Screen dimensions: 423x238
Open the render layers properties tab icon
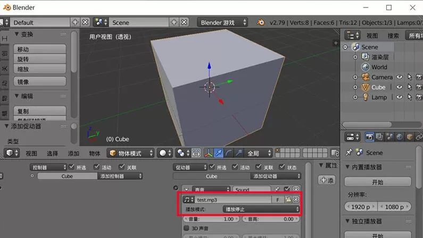379,137
